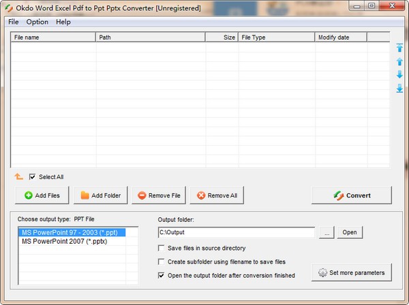Maximize the Okdo converter window
The height and width of the screenshot is (305, 409).
coord(372,6)
